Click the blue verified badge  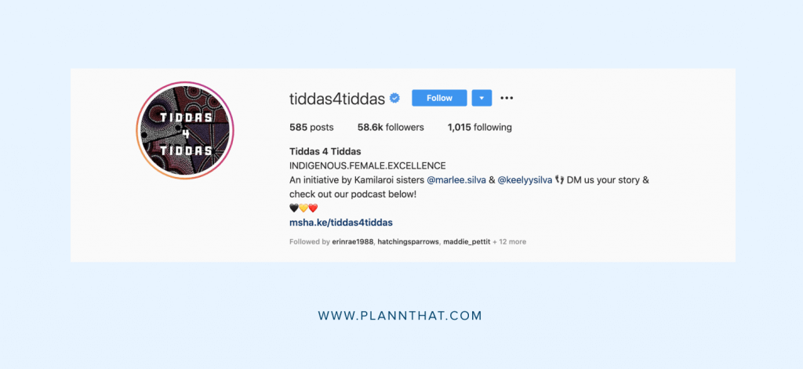395,98
